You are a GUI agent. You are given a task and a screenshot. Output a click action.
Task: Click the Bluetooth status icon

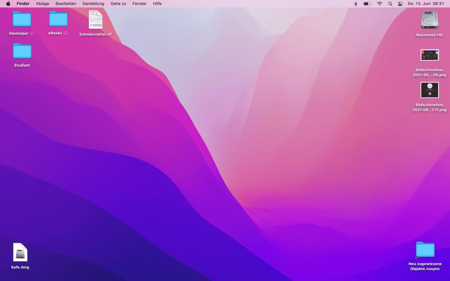(356, 4)
